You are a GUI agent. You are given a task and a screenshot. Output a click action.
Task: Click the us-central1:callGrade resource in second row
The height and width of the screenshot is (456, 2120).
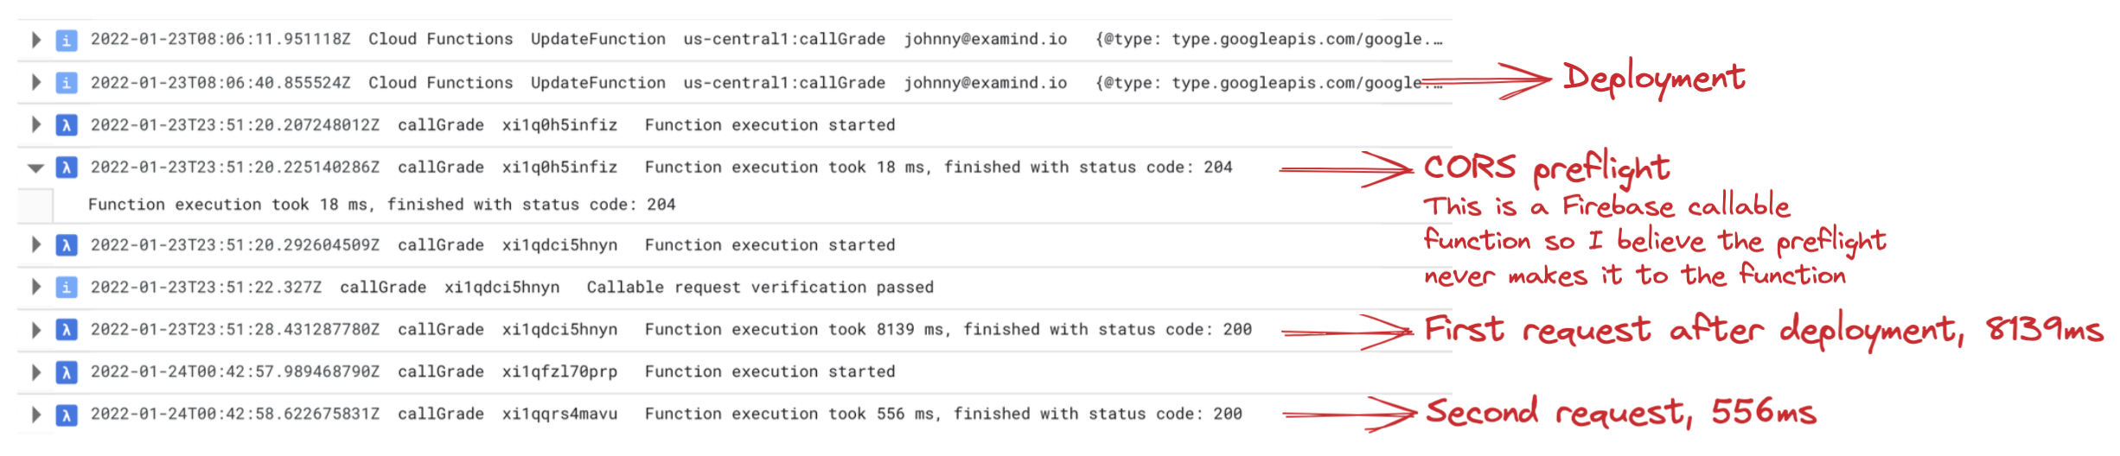tap(784, 83)
